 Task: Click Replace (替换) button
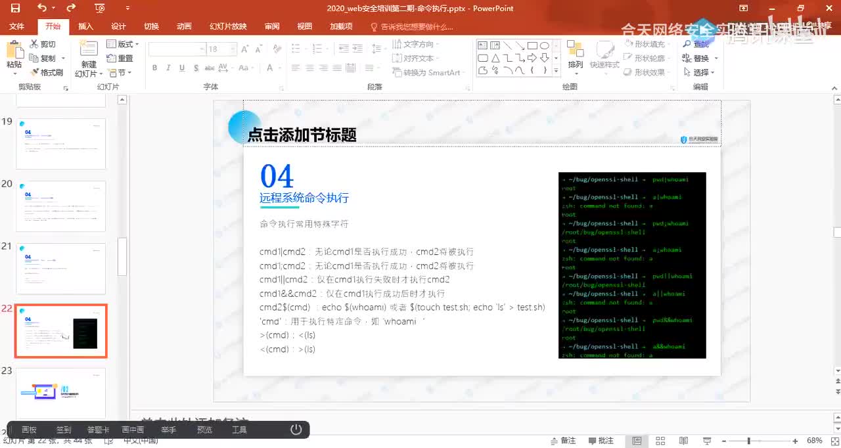click(697, 58)
